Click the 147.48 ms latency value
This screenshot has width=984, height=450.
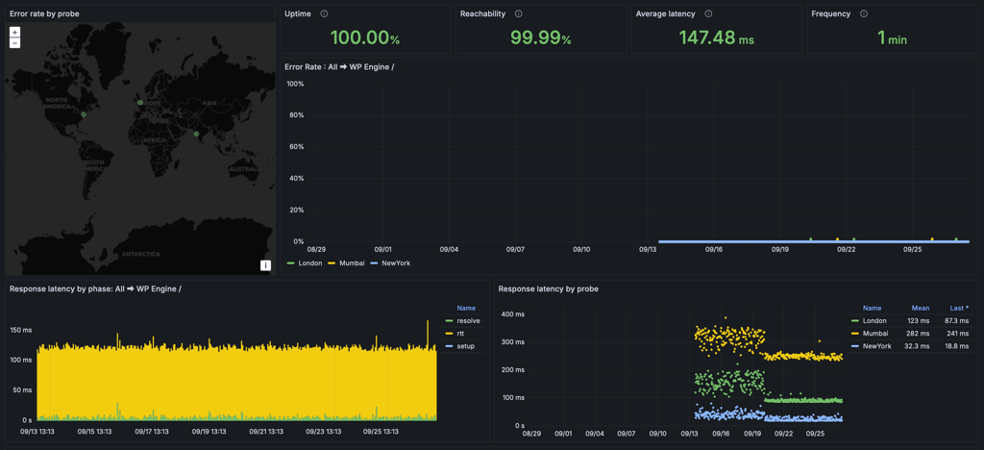tap(715, 37)
